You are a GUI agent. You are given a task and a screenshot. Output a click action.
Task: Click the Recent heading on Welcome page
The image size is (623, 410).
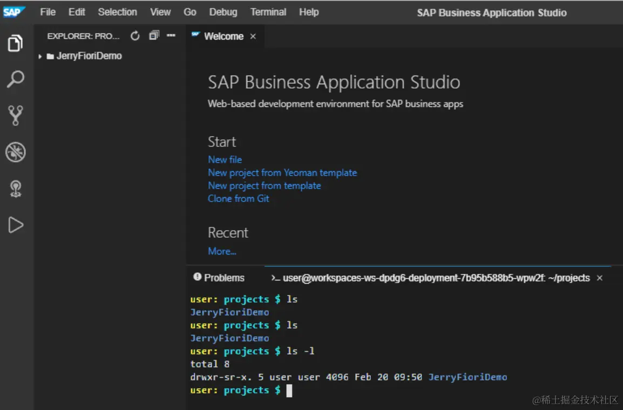tap(228, 233)
